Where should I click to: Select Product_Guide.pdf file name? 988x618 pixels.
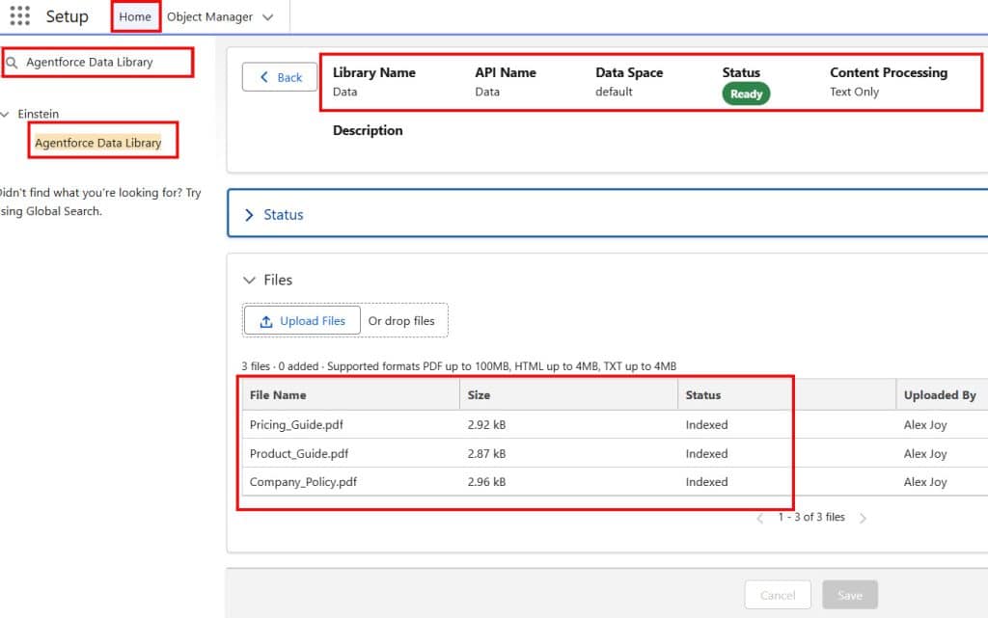[299, 454]
